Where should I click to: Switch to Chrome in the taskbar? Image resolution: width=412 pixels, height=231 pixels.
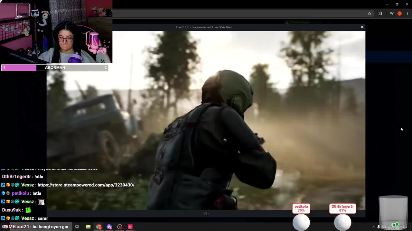(x=99, y=227)
